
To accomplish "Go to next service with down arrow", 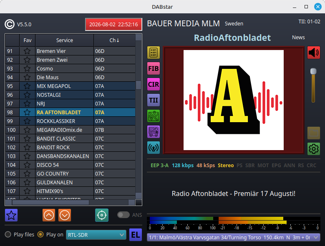I will (65, 215).
